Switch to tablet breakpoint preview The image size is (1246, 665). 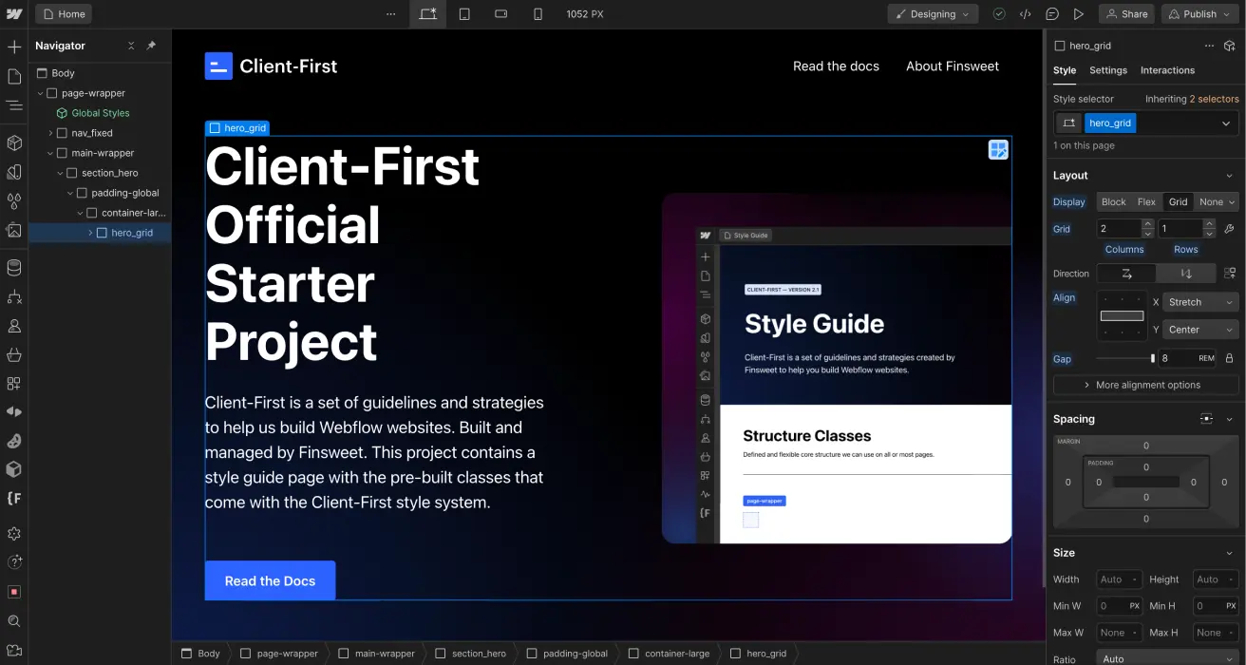(x=463, y=13)
